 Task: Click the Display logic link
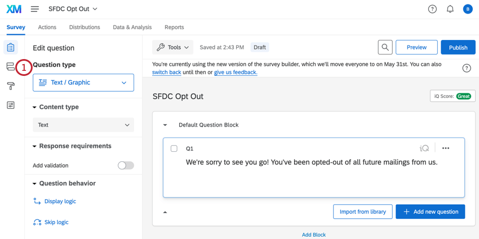pos(60,201)
